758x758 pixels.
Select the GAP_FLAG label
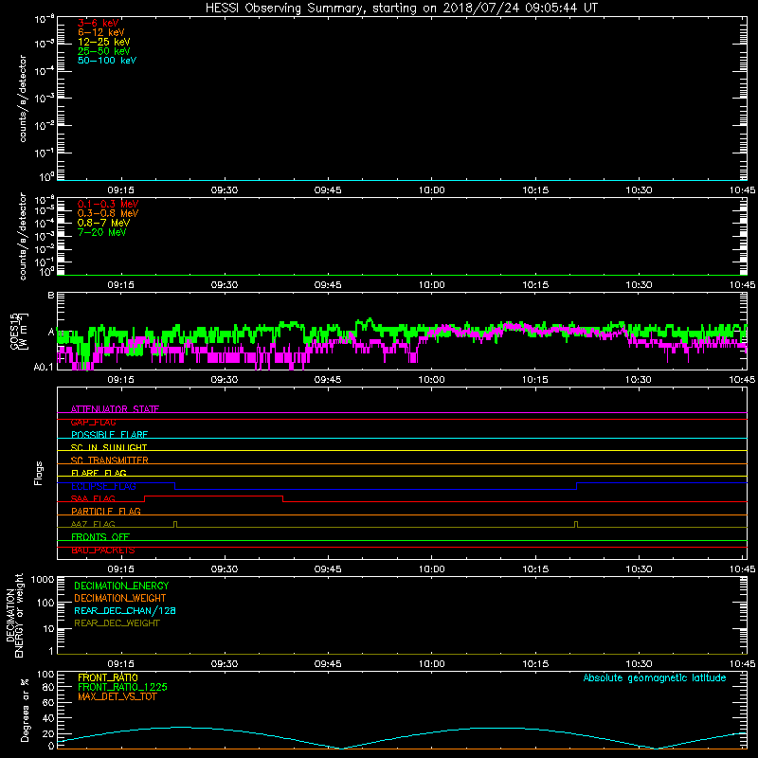click(93, 422)
